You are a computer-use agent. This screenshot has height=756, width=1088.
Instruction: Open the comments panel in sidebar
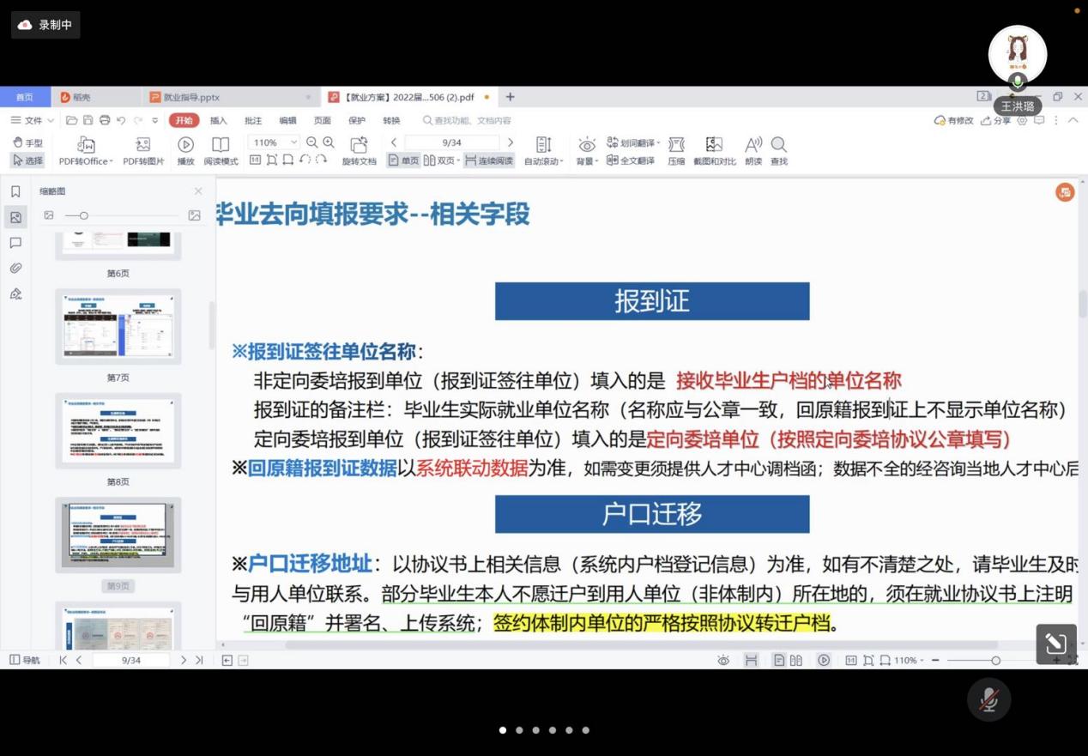coord(15,243)
